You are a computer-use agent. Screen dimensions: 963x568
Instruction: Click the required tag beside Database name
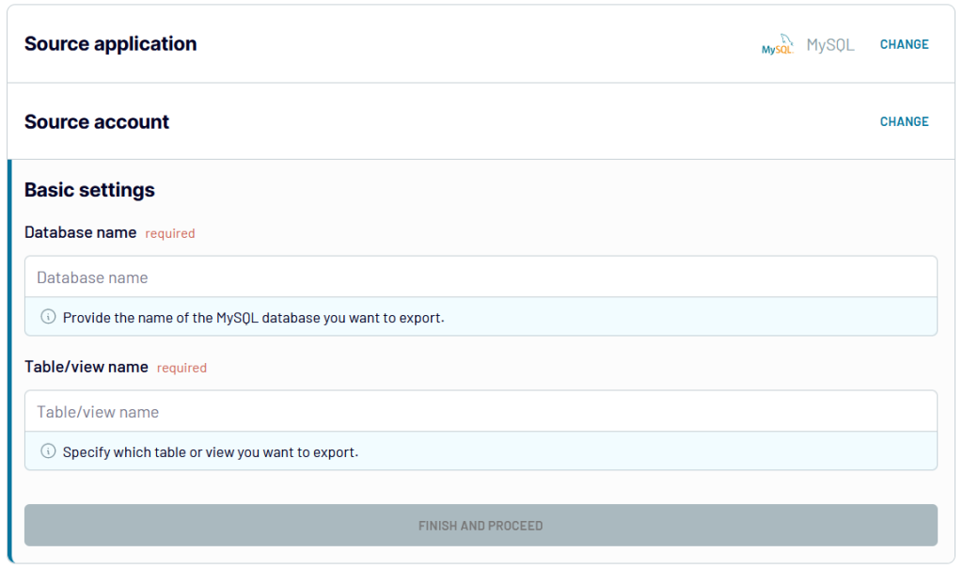170,233
